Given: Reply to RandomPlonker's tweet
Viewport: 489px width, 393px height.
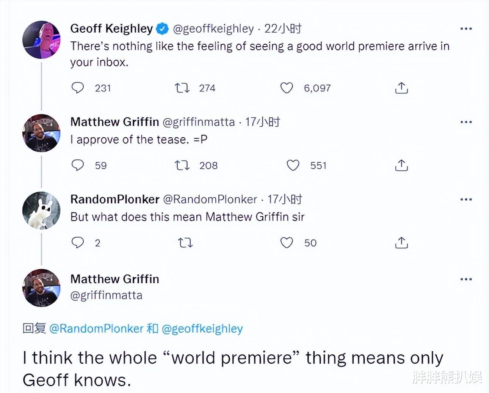Looking at the screenshot, I should tap(78, 242).
